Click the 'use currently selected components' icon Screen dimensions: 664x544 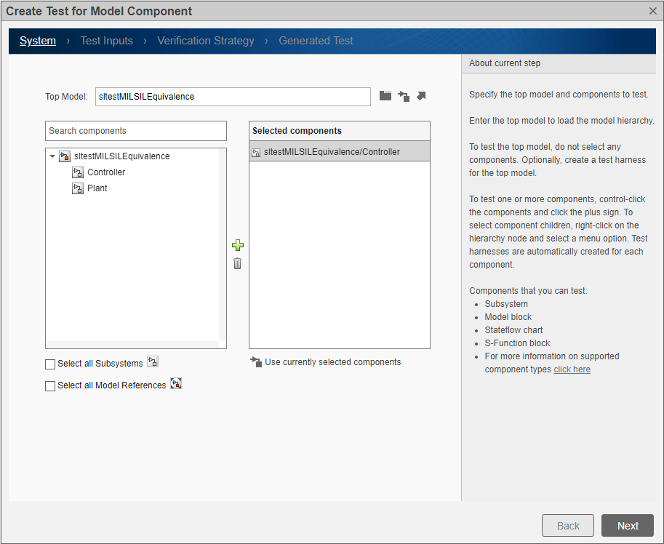pos(256,361)
